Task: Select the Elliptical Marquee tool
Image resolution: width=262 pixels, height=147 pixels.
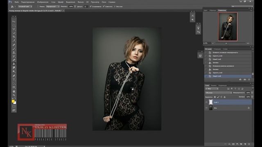Action: click(x=14, y=25)
